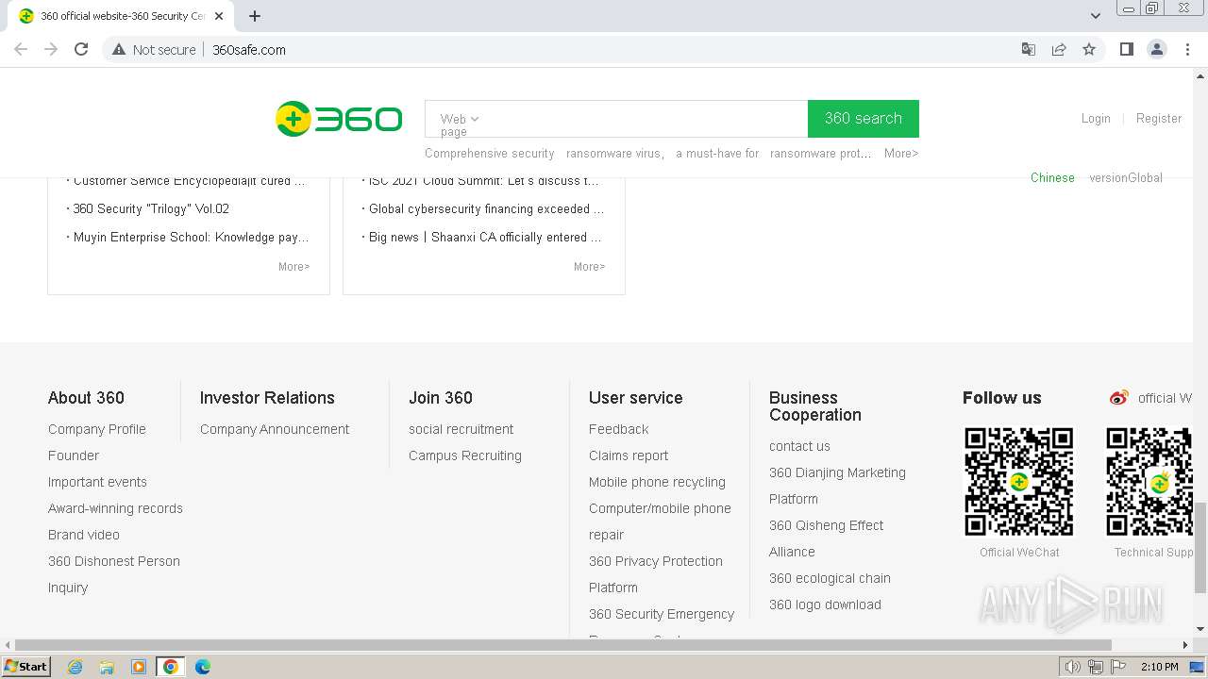Open the Register link
The height and width of the screenshot is (679, 1208).
point(1159,119)
